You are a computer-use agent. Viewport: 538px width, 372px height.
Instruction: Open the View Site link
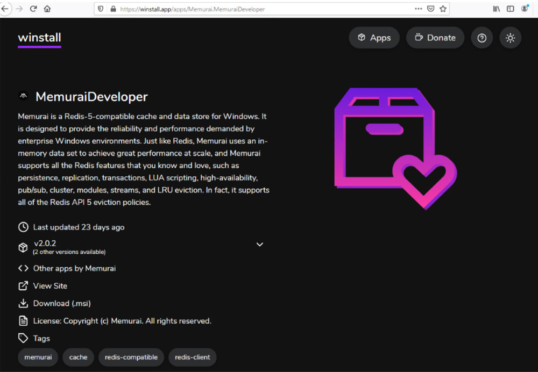point(50,286)
